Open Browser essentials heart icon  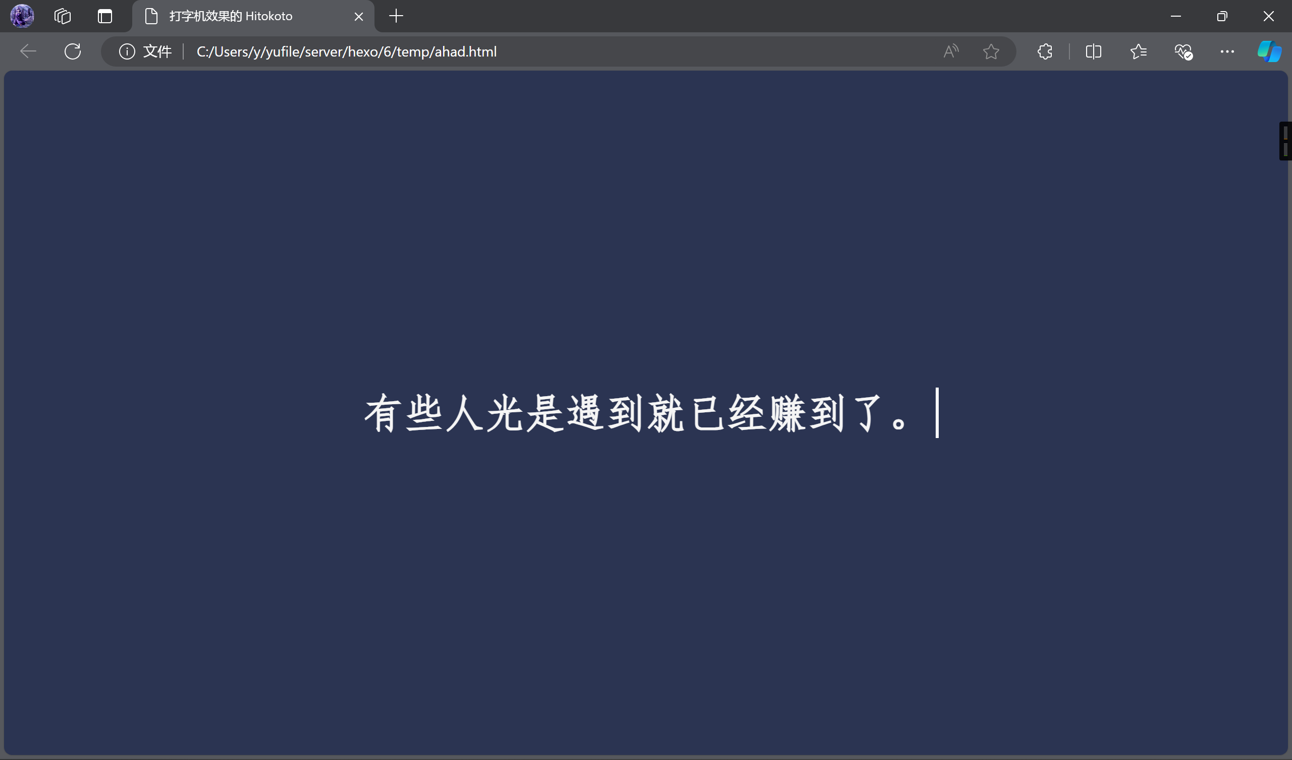(x=1183, y=52)
